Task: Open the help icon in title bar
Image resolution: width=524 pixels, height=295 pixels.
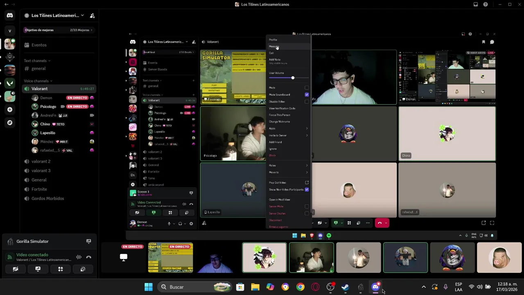Action: 486,5
